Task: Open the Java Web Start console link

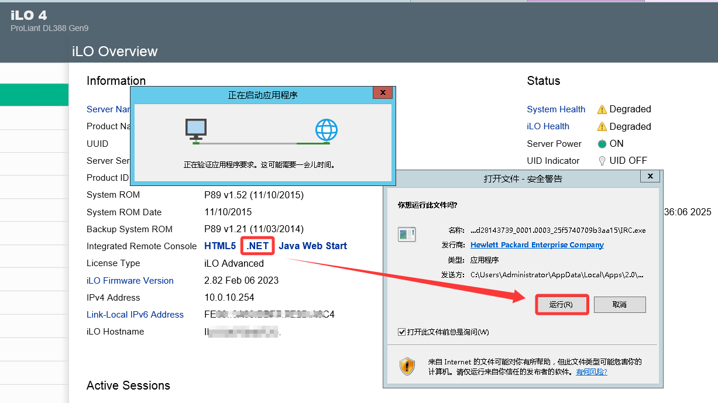Action: click(x=312, y=246)
